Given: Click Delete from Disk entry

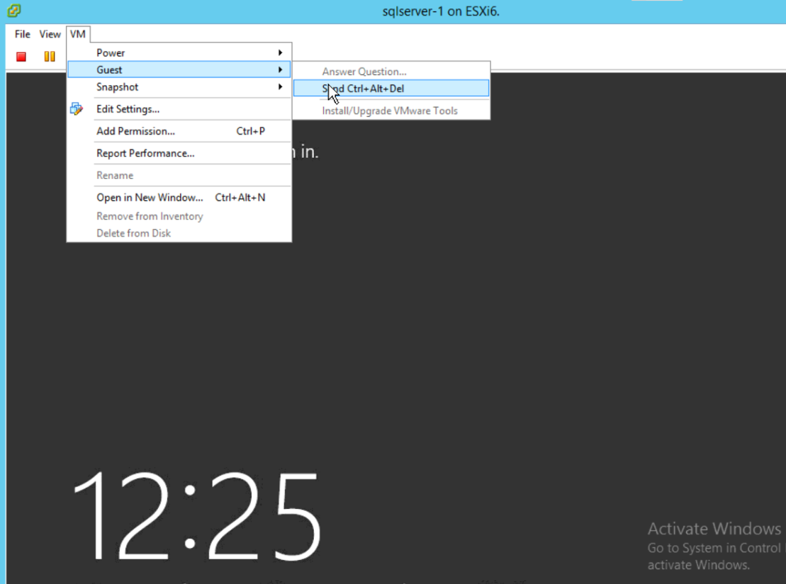Looking at the screenshot, I should (179, 234).
